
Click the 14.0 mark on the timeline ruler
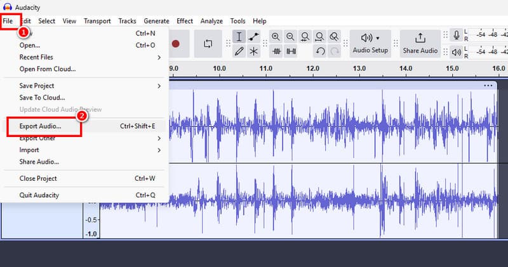(406, 68)
